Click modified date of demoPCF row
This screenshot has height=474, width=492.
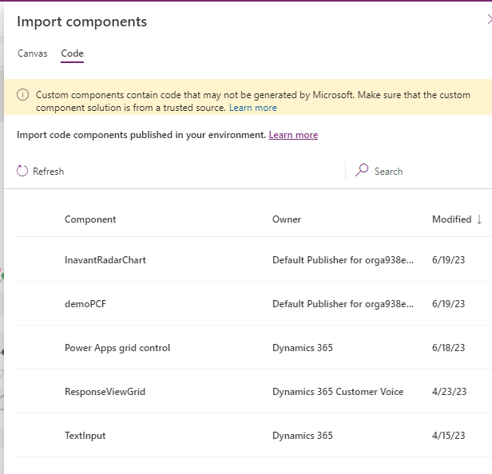coord(448,304)
